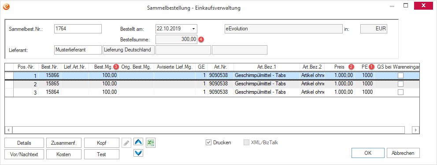The image size is (437, 165).
Task: Click the Best.Mg. column header
Action: [104, 67]
